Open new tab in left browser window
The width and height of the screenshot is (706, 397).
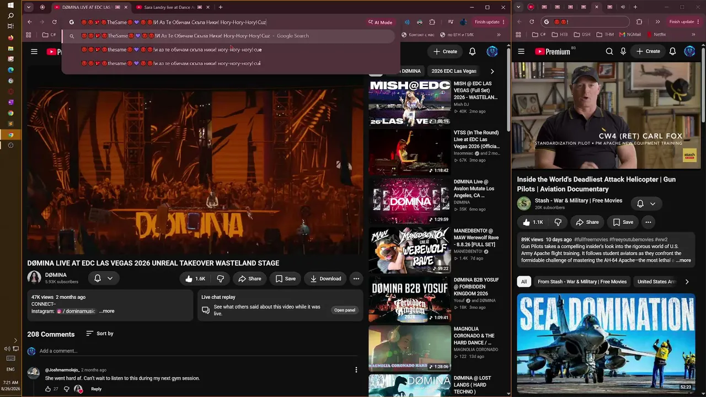pos(221,7)
